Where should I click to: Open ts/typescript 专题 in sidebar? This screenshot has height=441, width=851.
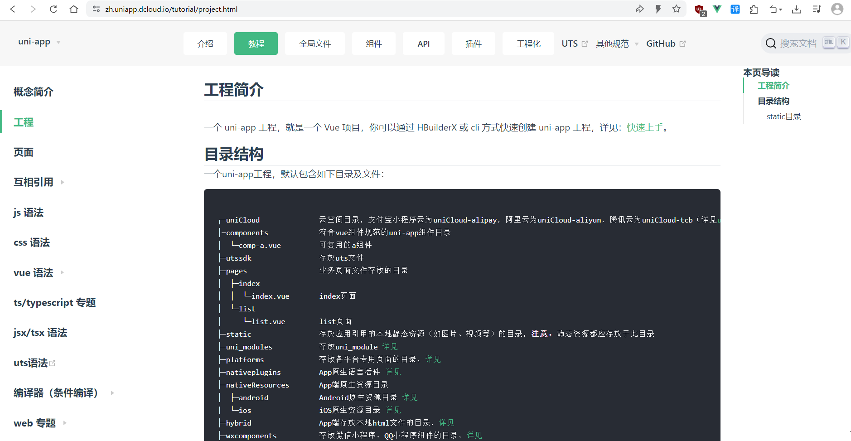click(x=55, y=302)
